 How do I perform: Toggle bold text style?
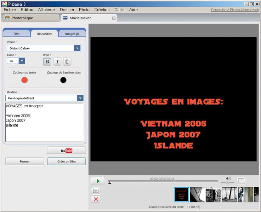tap(47, 62)
